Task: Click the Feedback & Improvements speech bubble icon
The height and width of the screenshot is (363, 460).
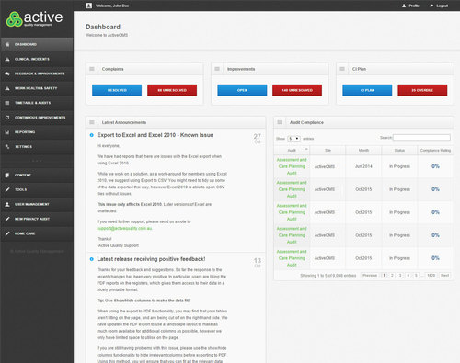Action: click(x=7, y=74)
